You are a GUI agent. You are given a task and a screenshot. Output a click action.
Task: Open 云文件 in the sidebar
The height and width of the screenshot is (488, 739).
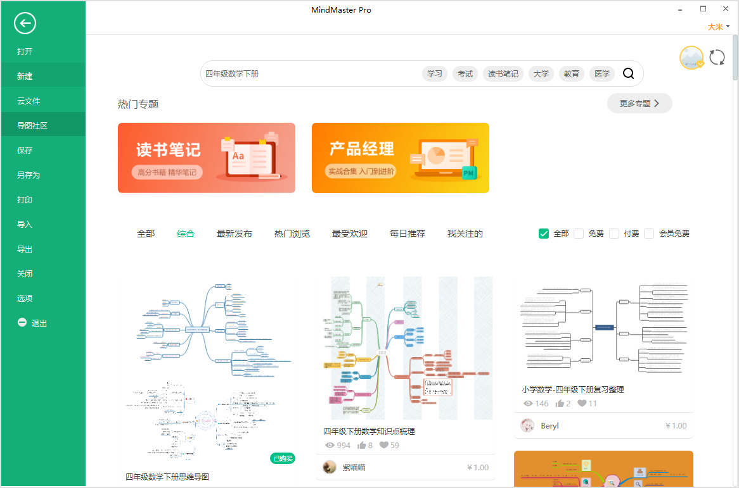coord(43,101)
